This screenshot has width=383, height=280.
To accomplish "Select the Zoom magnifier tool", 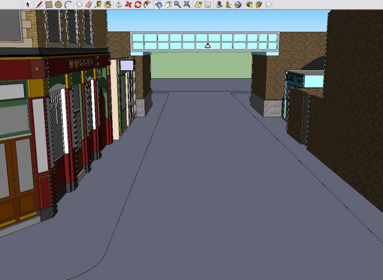I will (x=177, y=4).
